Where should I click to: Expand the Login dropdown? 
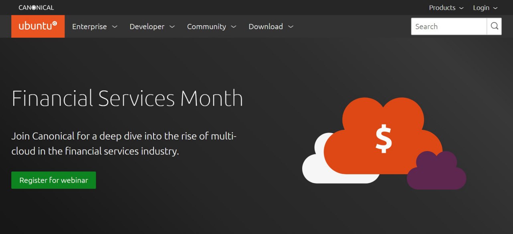pyautogui.click(x=485, y=8)
